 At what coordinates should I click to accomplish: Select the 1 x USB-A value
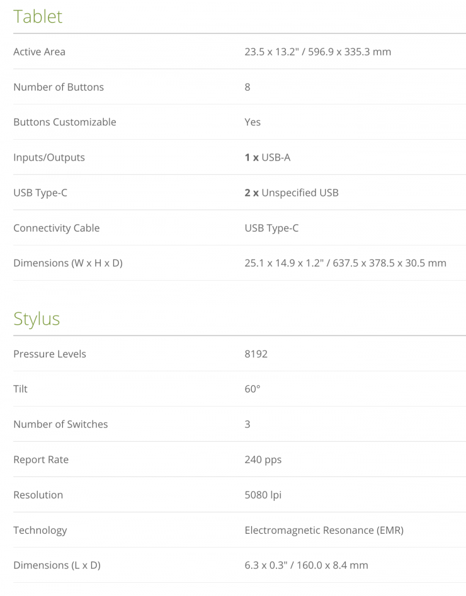click(268, 157)
